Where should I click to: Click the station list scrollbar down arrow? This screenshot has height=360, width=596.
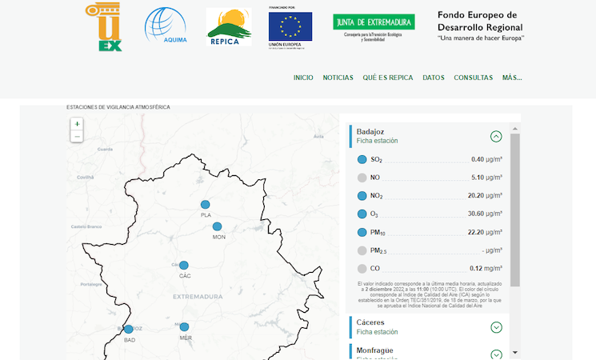515,352
